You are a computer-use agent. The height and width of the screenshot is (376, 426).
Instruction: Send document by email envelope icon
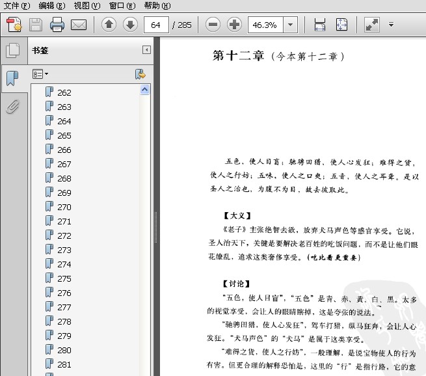(x=79, y=25)
